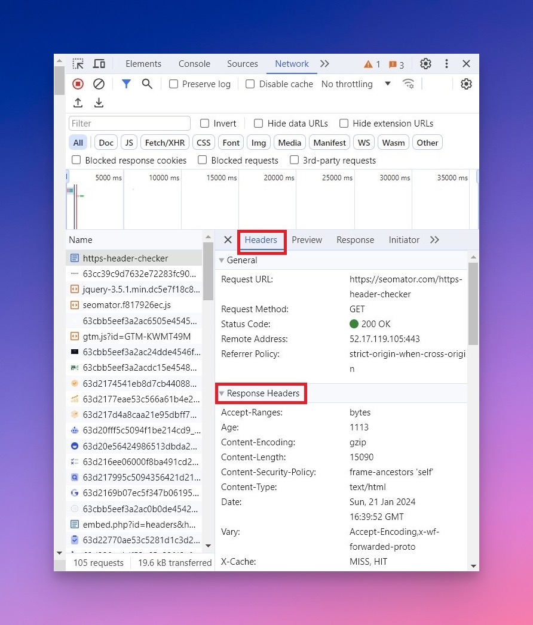Enable Preserve log
Screen dimensions: 533x625
pos(173,84)
